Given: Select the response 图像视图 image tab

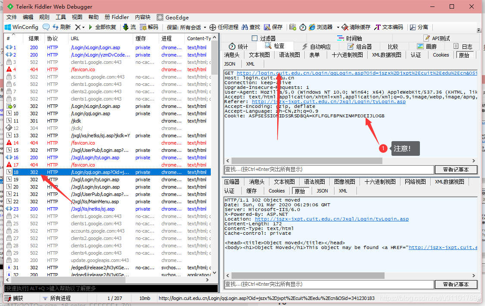Looking at the screenshot, I should [x=344, y=182].
